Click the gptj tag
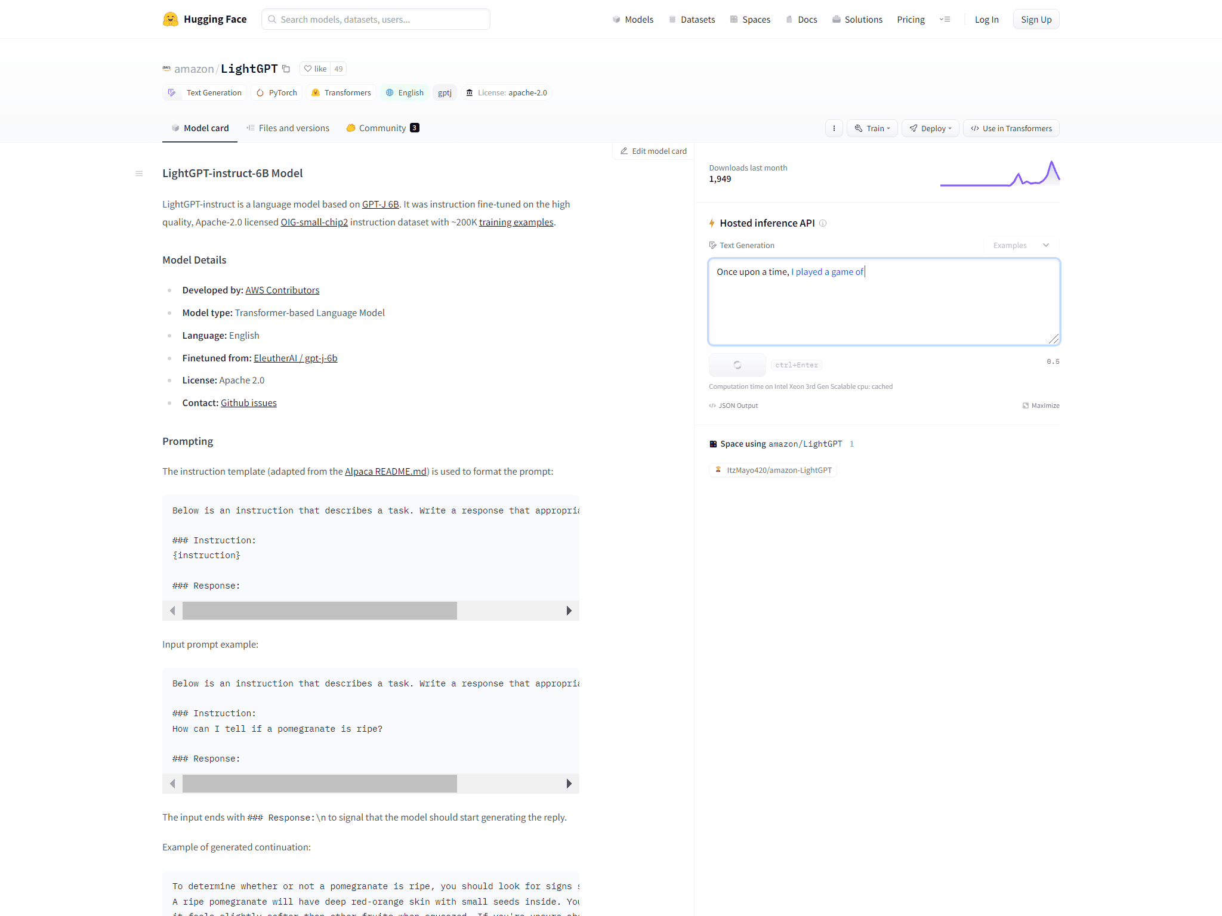The width and height of the screenshot is (1222, 916). pos(445,92)
